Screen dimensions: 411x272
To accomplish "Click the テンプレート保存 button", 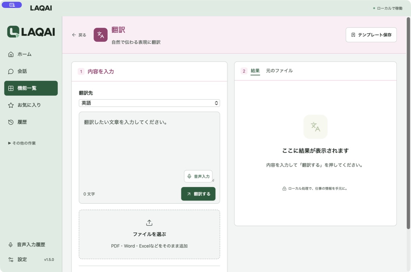I will coord(371,35).
